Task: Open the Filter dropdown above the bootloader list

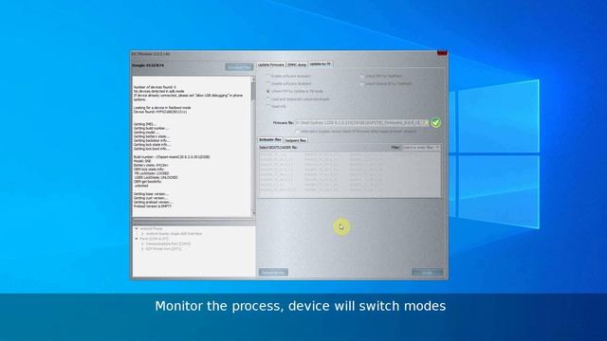Action: pos(421,148)
